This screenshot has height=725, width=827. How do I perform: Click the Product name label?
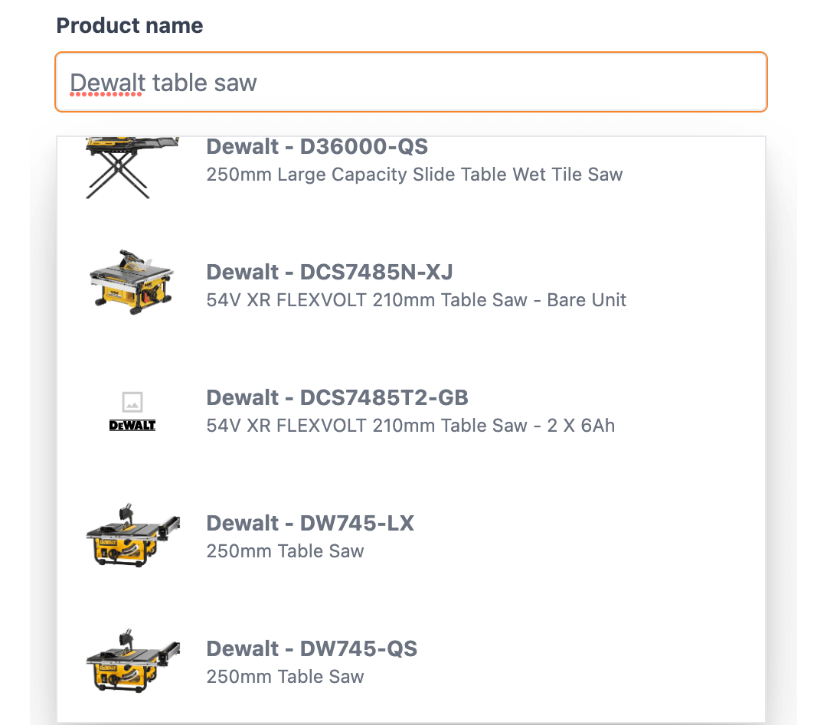[x=129, y=25]
